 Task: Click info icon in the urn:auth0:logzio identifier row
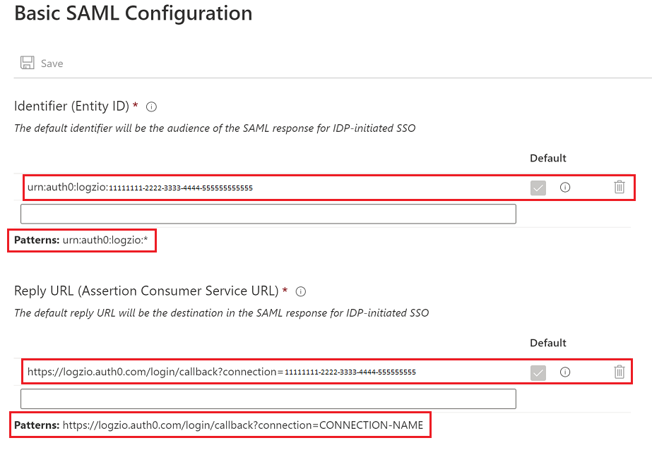(x=565, y=188)
